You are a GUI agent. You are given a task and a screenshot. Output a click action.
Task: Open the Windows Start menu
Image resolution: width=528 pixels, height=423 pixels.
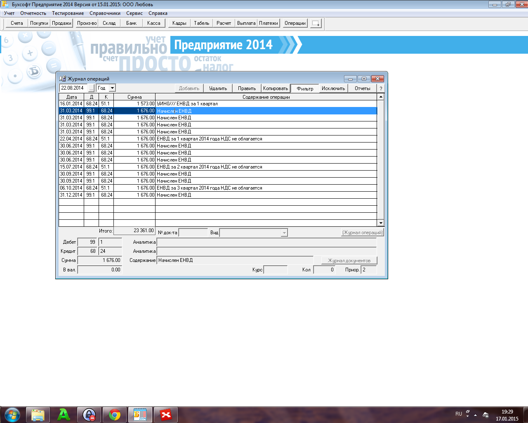pyautogui.click(x=12, y=414)
